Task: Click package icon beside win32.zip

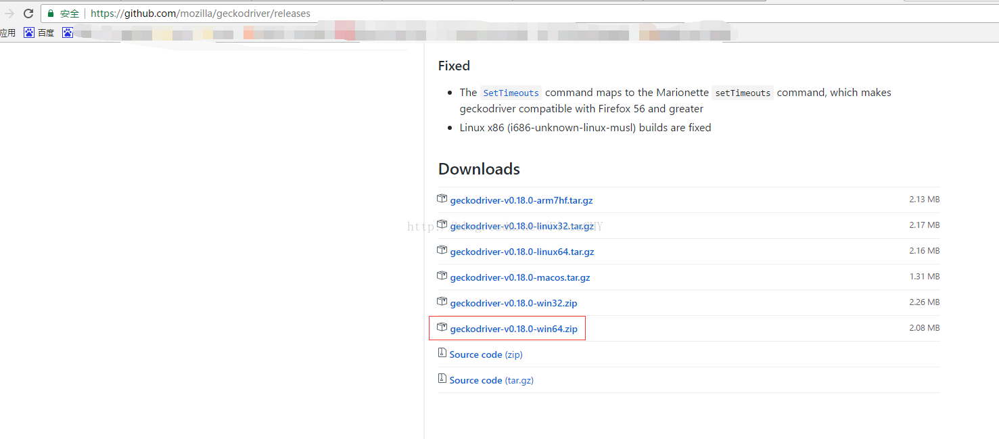Action: click(x=442, y=302)
